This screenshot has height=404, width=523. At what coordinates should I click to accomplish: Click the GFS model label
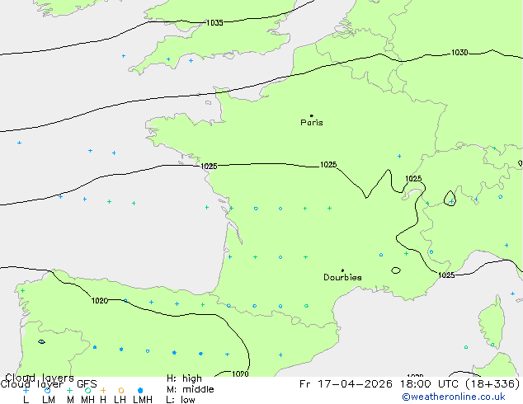pyautogui.click(x=87, y=384)
